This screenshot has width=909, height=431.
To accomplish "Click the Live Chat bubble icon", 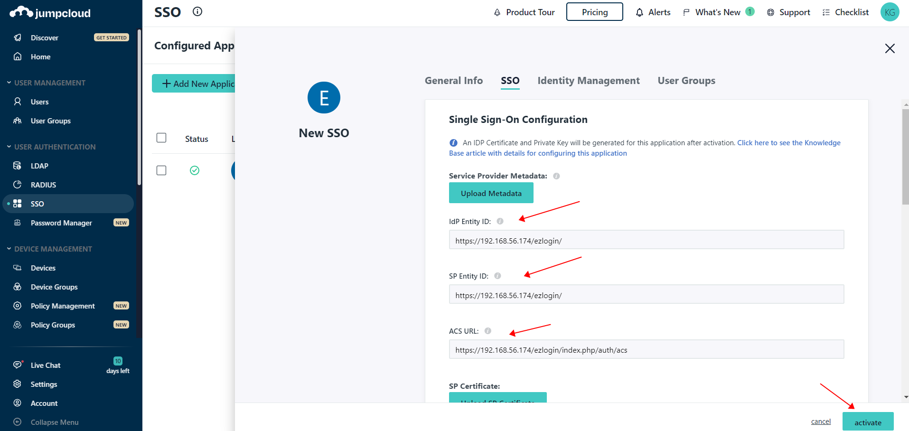I will [18, 365].
